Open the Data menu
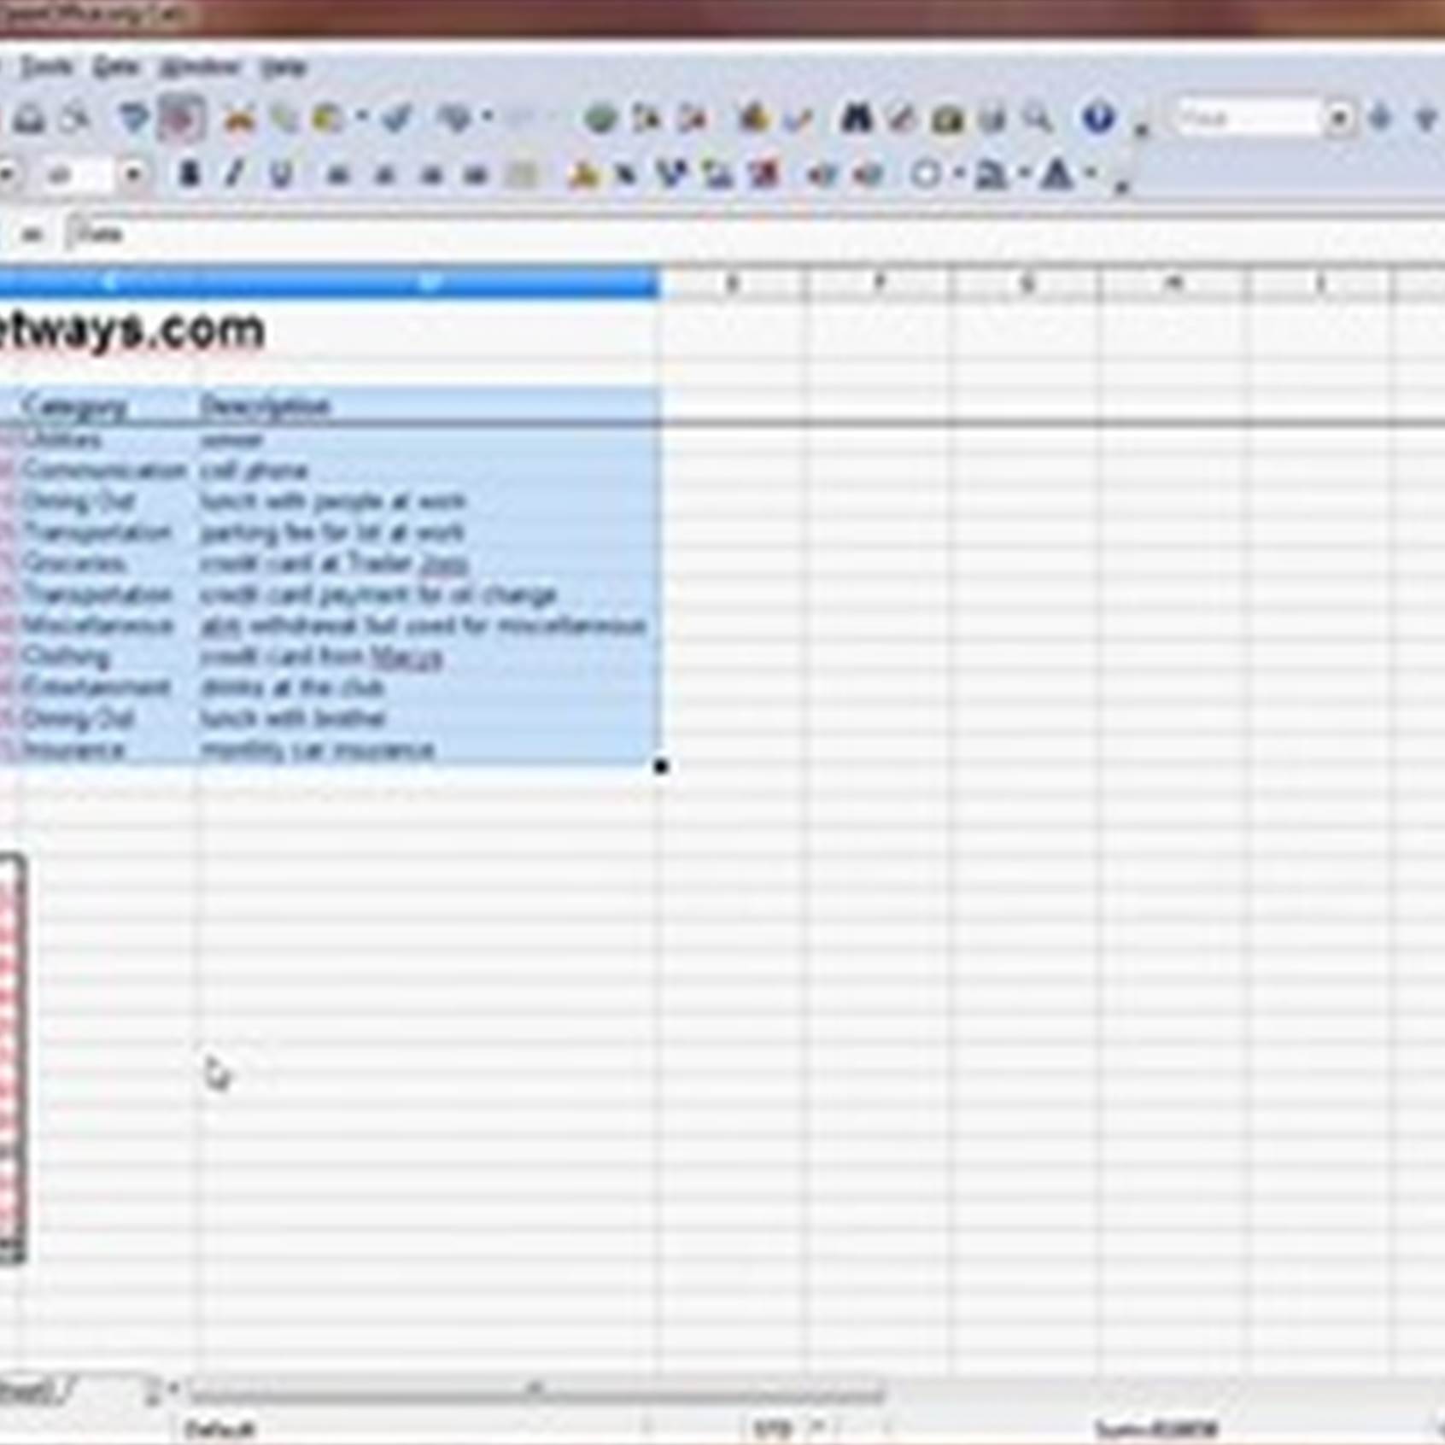The height and width of the screenshot is (1445, 1445). [116, 67]
